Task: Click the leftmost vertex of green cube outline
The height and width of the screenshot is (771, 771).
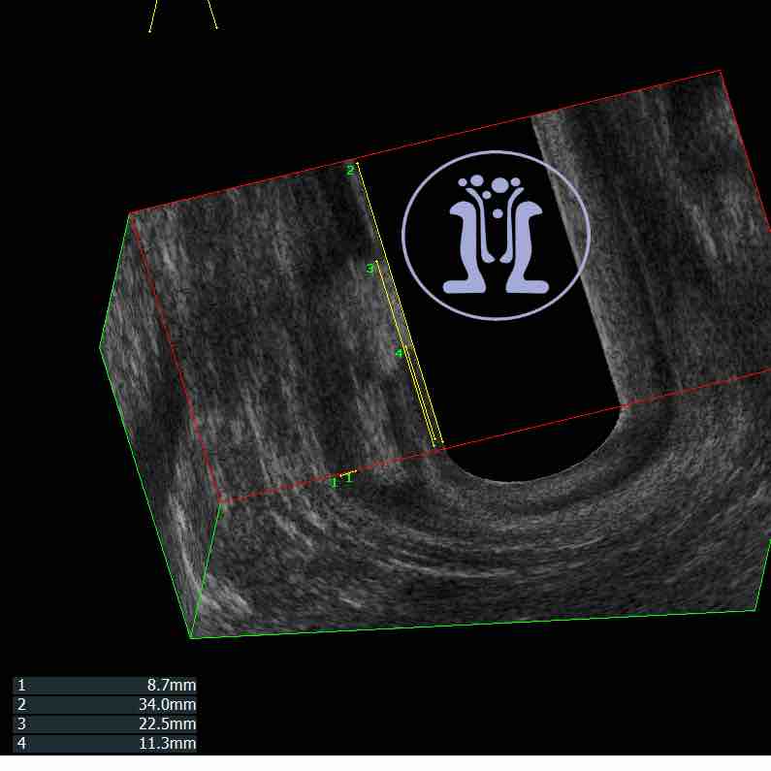Action: [x=100, y=347]
